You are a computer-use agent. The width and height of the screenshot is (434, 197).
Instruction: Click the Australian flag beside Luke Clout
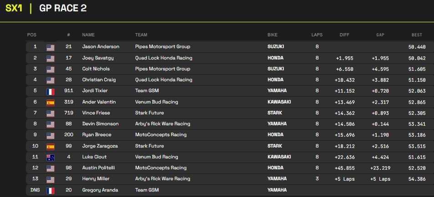pyautogui.click(x=50, y=157)
